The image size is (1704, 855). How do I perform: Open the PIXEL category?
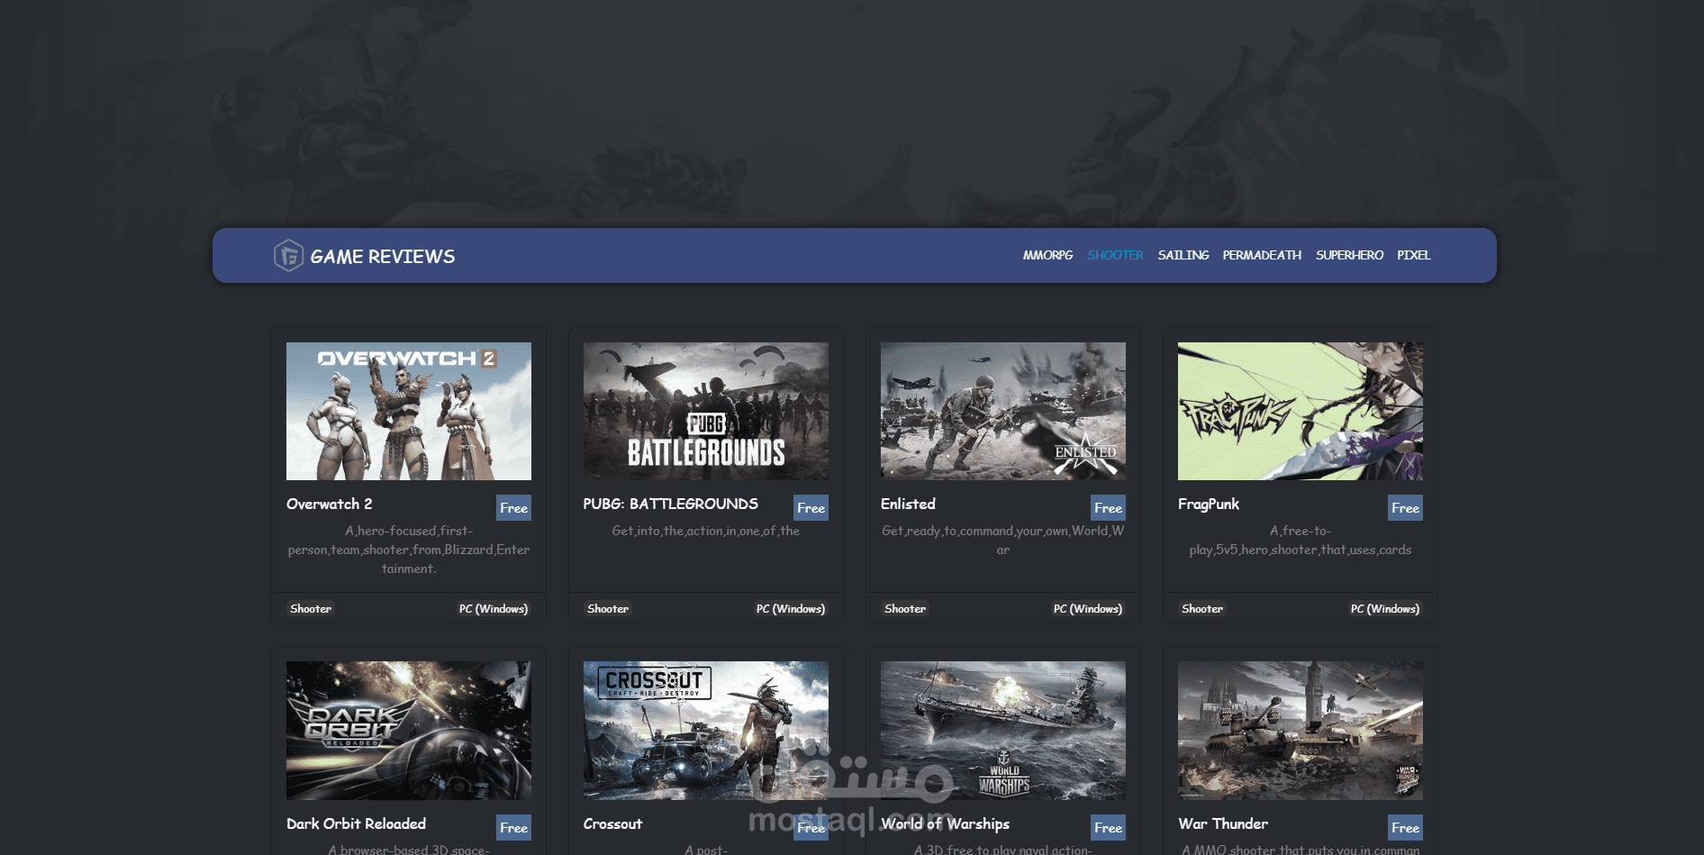click(1414, 255)
